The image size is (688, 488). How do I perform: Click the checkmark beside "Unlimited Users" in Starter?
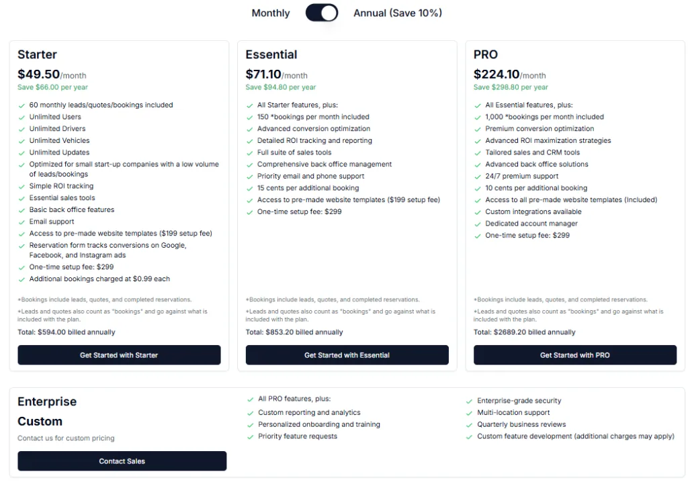tap(22, 117)
